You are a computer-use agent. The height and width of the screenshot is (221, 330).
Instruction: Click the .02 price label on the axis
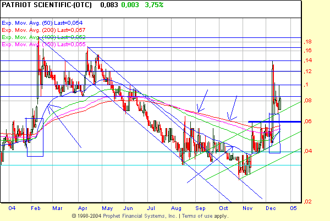click(309, 202)
